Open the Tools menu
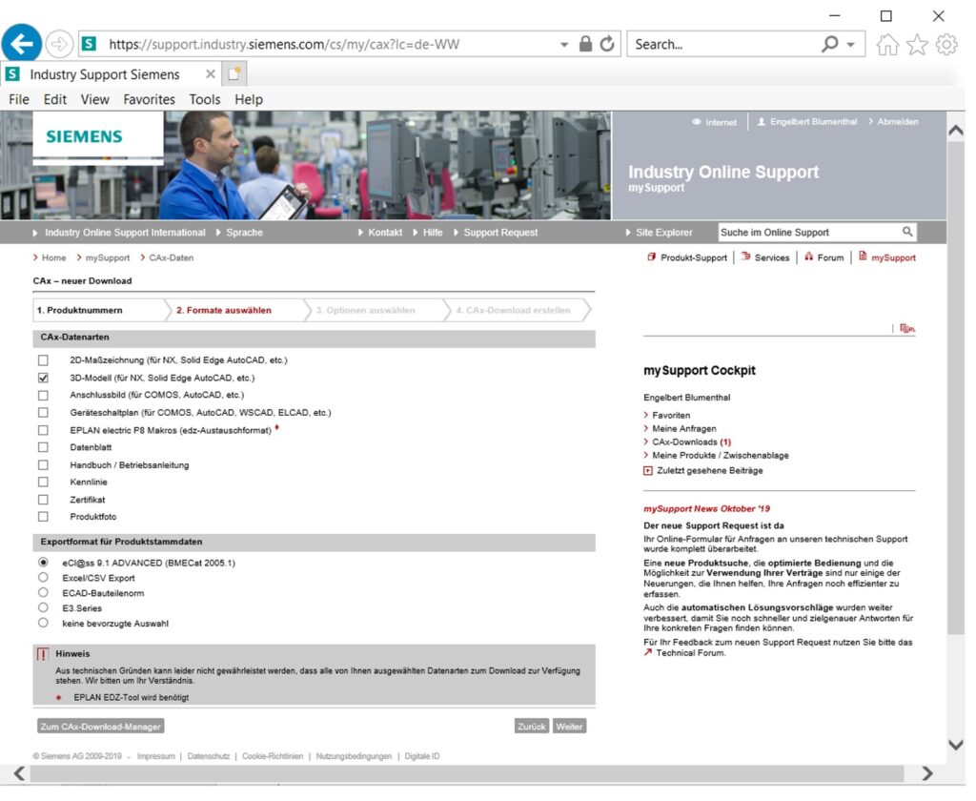Screen dimensions: 976x801 tap(205, 100)
